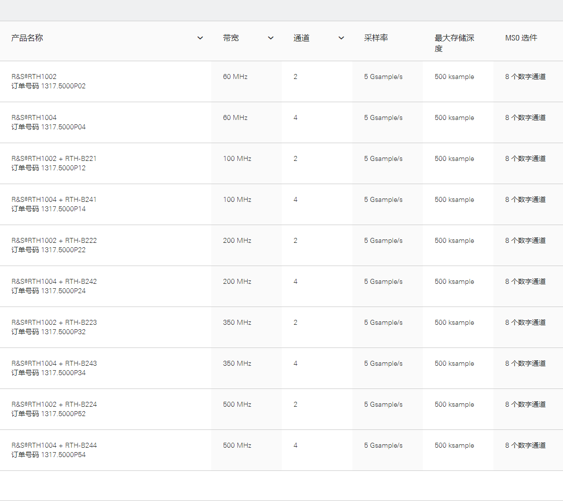
Task: Open the 带宽 filter chevron
Action: pos(271,38)
